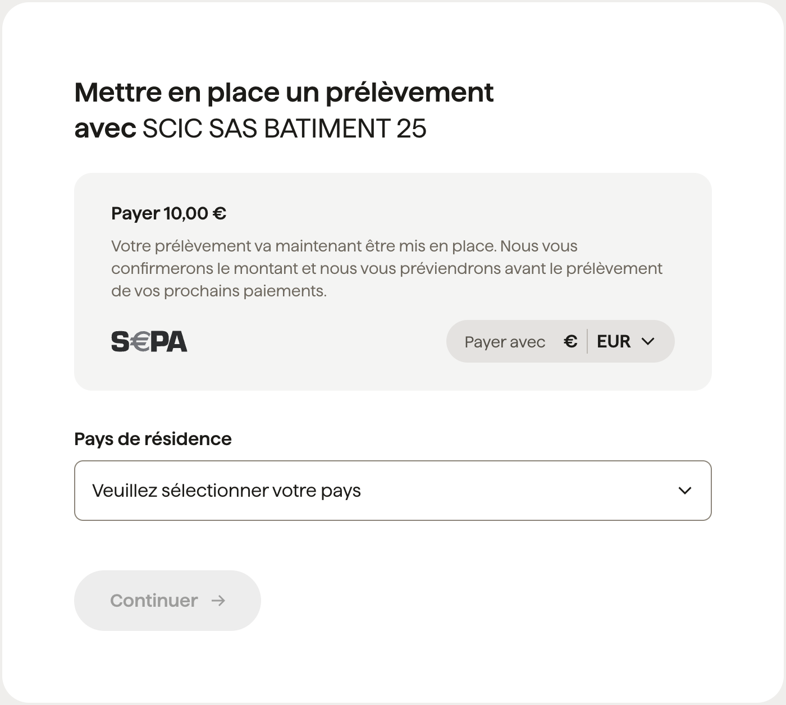Viewport: 786px width, 705px height.
Task: Click the "Payer 10,00 €" amount heading
Action: tap(168, 213)
